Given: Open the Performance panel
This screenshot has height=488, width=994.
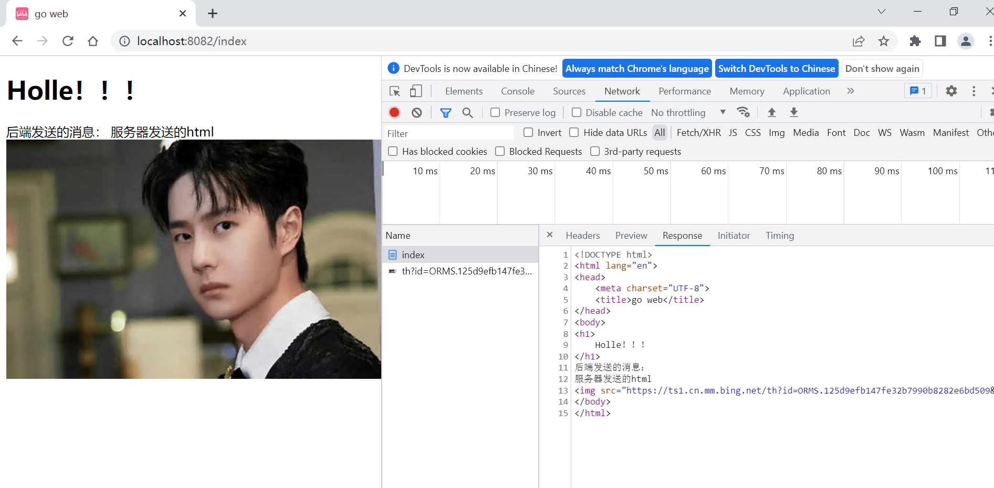Looking at the screenshot, I should click(685, 91).
